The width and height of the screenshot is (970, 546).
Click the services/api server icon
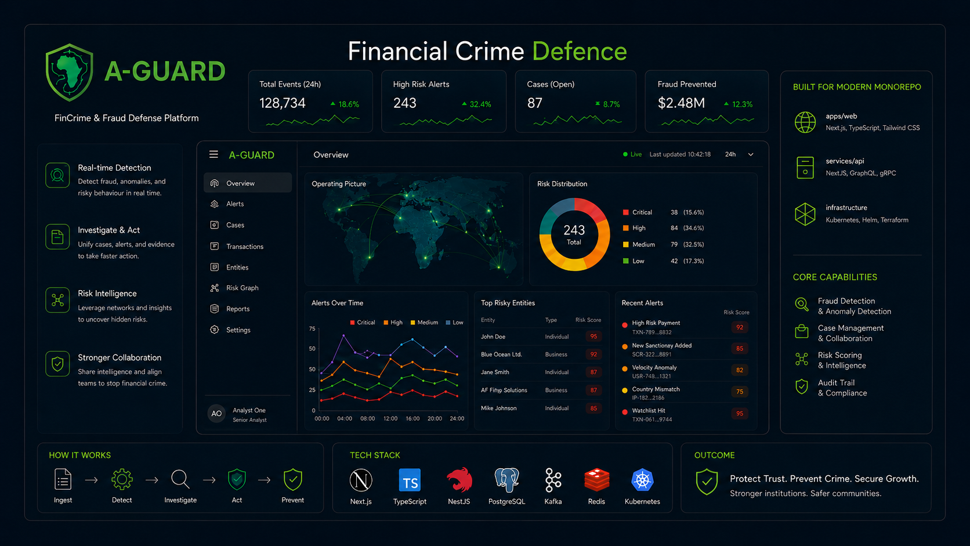(805, 167)
